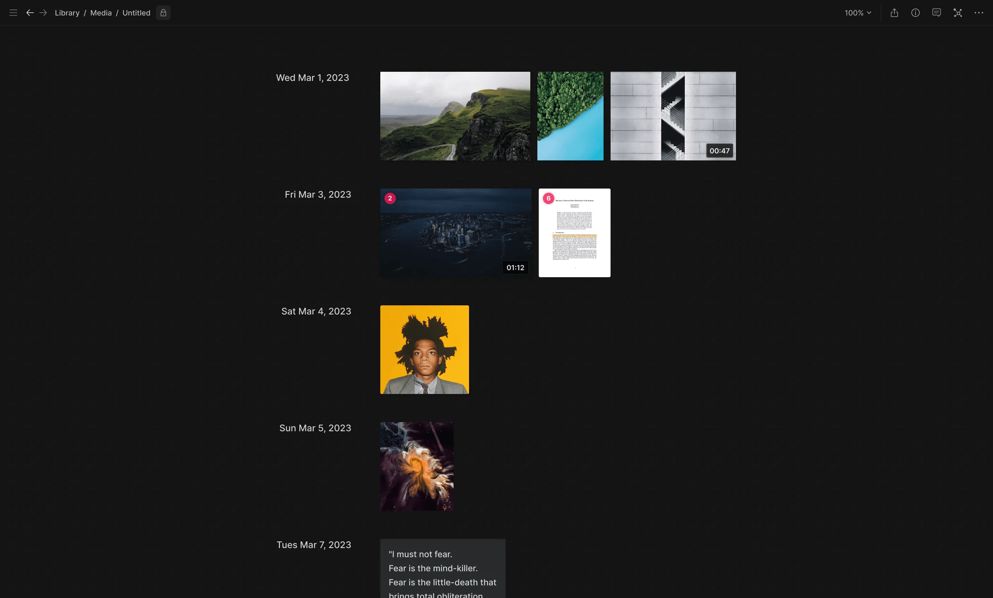Open the 'I must not fear' text card
Image resolution: width=993 pixels, height=598 pixels.
tap(443, 568)
